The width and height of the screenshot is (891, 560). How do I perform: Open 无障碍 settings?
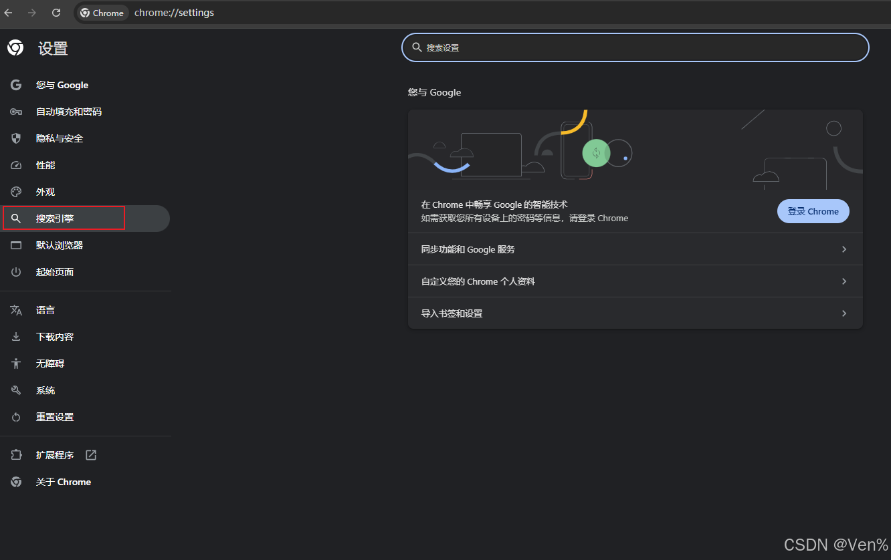click(x=85, y=364)
